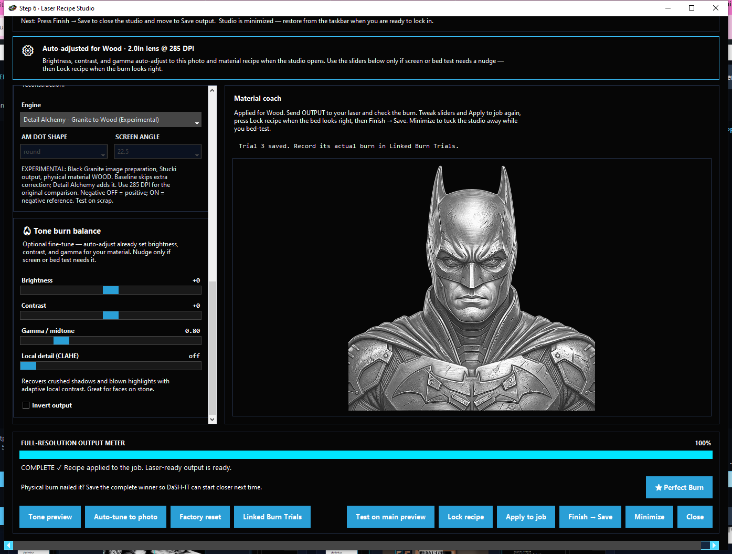The image size is (732, 554).
Task: Click the full-resolution output meter bar
Action: [x=366, y=455]
